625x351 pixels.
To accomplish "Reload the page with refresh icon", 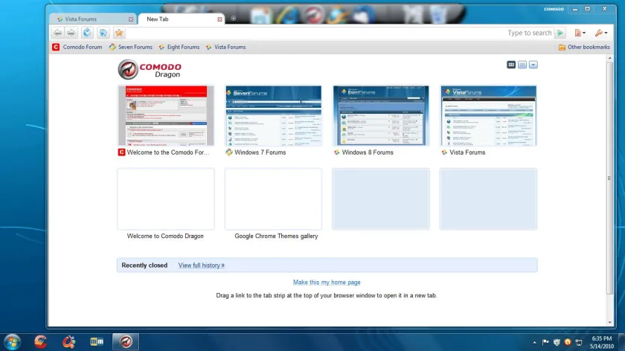I will (87, 33).
